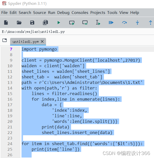Open a file using the folder icon
The image size is (154, 158).
pyautogui.click(x=19, y=22)
